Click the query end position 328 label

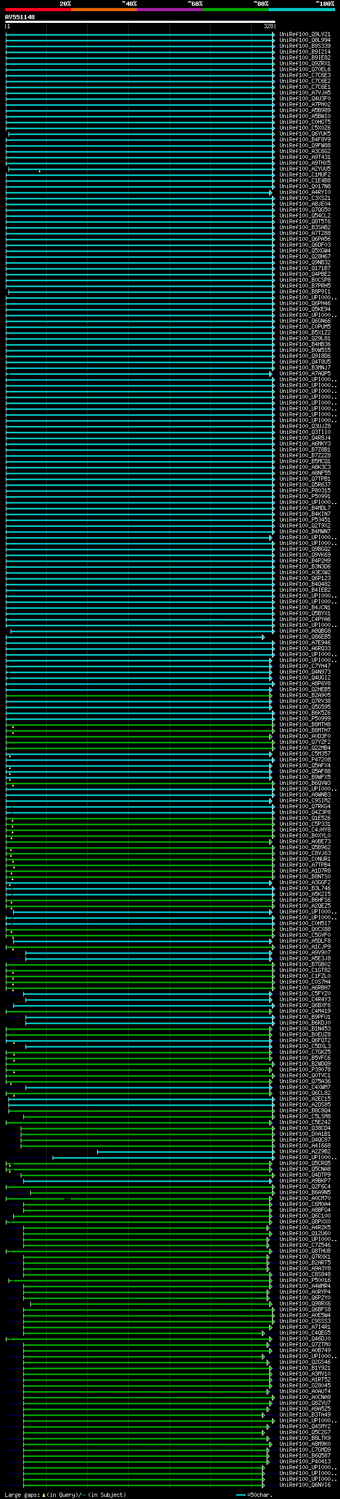[x=268, y=26]
